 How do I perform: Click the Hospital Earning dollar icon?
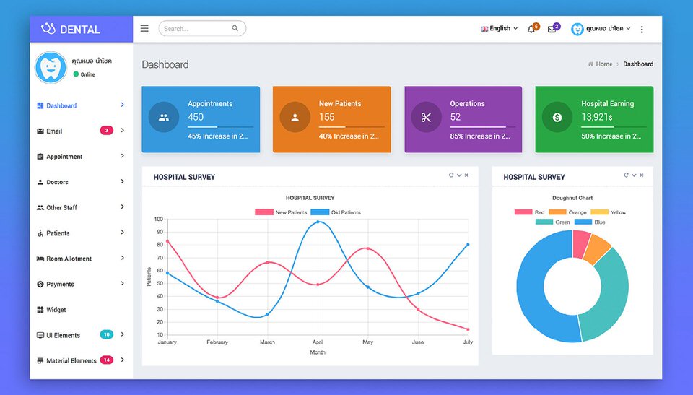tap(557, 117)
